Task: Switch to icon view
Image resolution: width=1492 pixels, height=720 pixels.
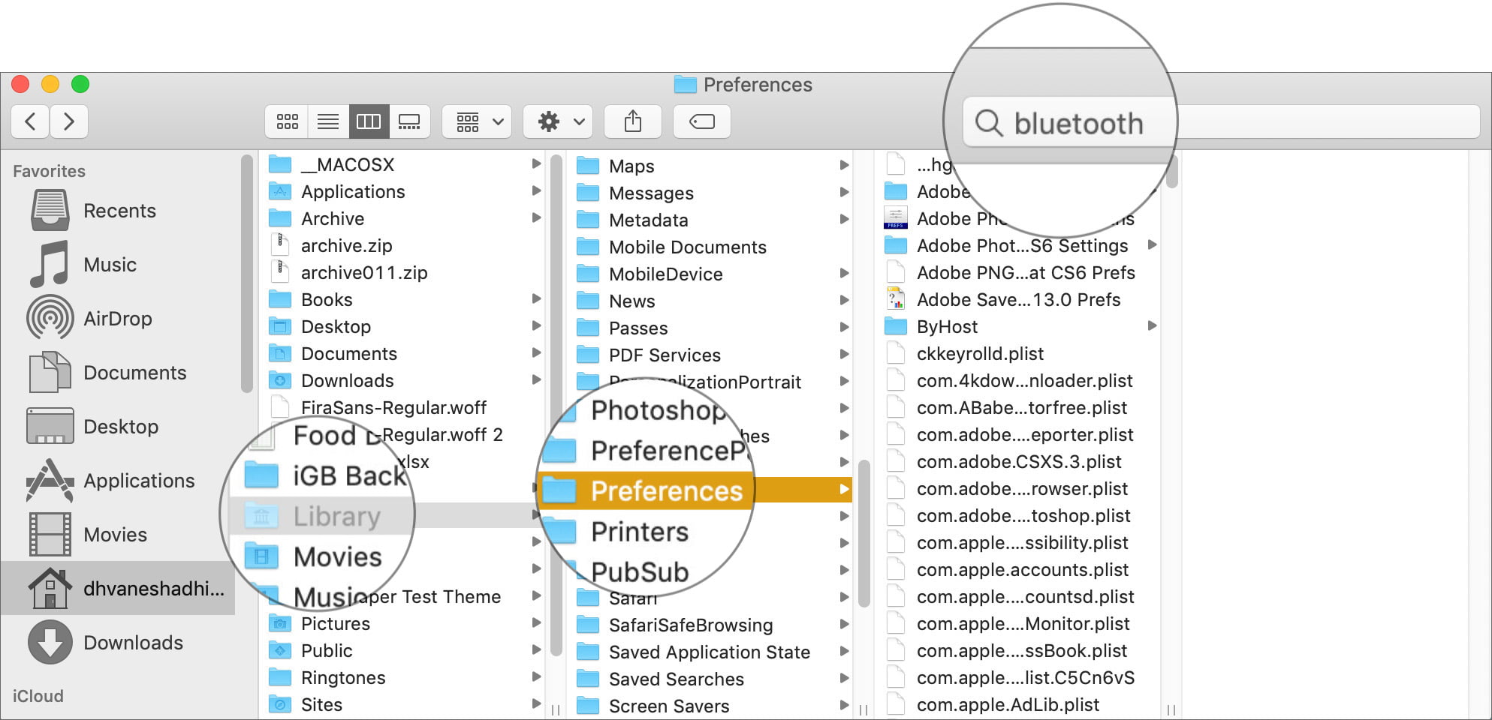Action: [287, 121]
